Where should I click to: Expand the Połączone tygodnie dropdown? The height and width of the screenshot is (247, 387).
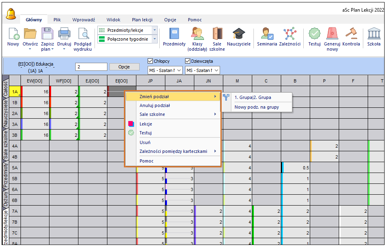[154, 39]
